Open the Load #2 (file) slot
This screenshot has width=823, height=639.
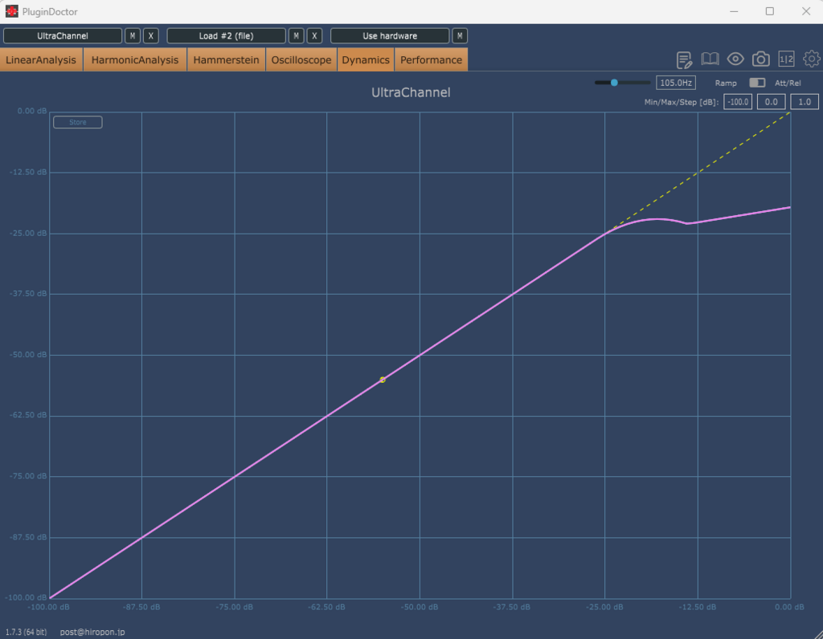[226, 35]
